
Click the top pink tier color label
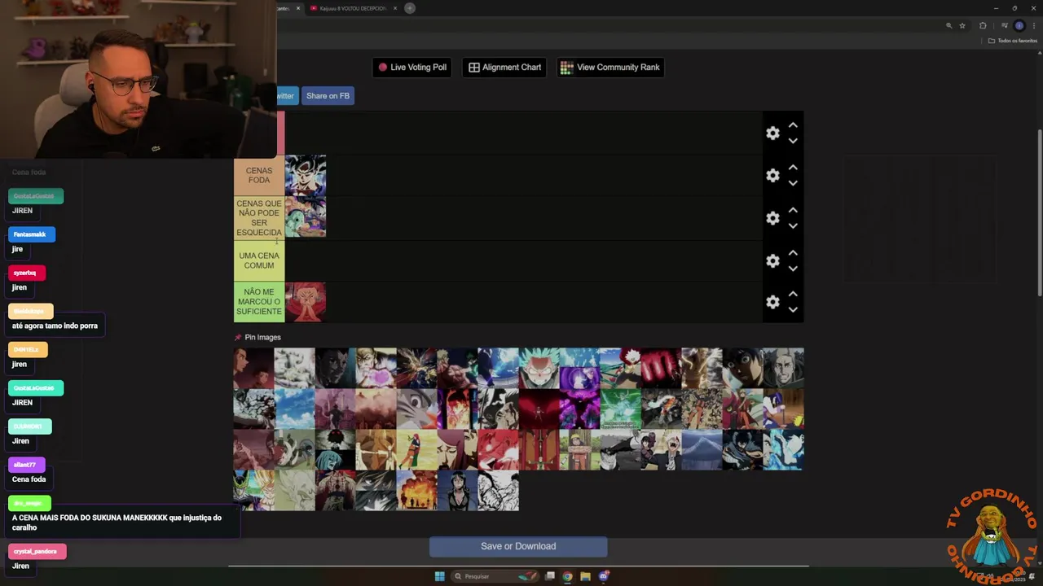[280, 133]
